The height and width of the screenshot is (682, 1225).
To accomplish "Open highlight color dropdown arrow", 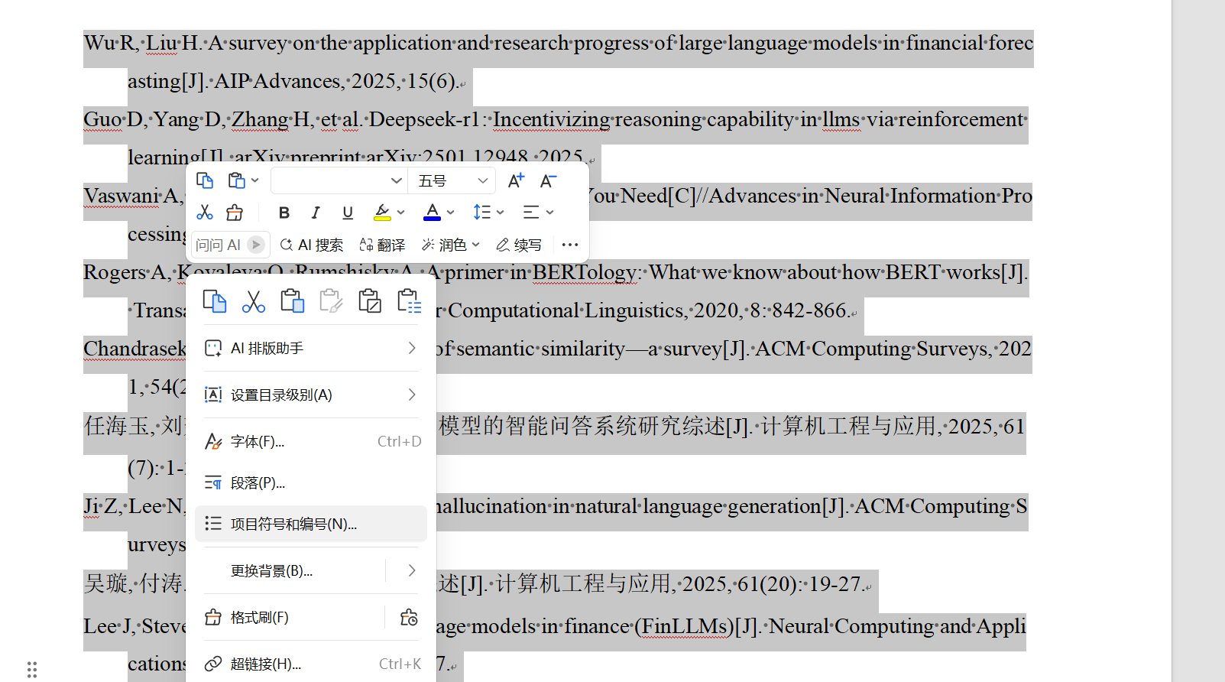I will (401, 213).
